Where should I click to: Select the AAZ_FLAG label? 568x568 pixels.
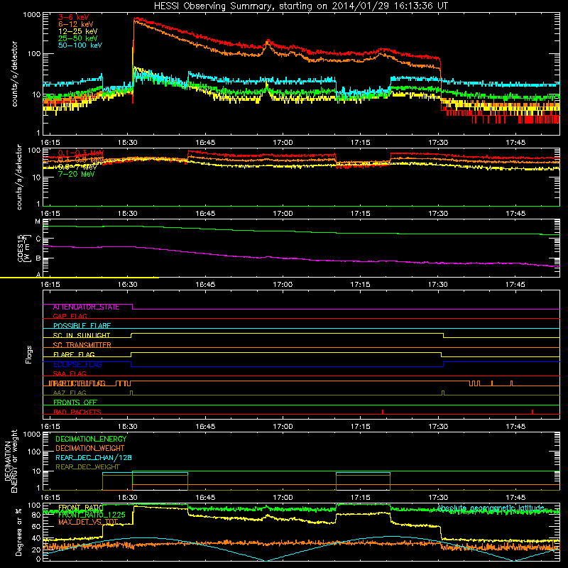70,393
